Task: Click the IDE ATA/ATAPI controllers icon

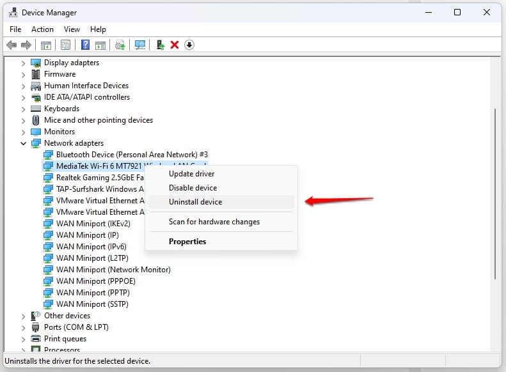Action: (36, 97)
